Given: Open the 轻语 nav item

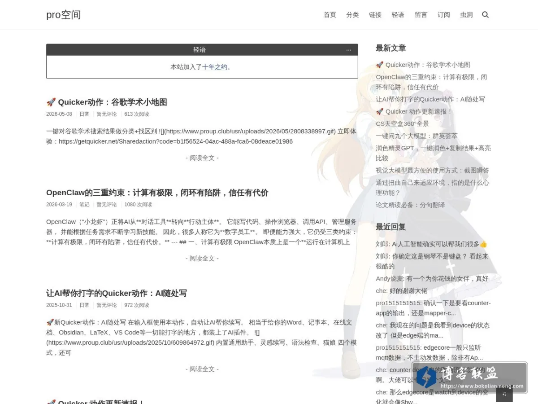Looking at the screenshot, I should [398, 15].
